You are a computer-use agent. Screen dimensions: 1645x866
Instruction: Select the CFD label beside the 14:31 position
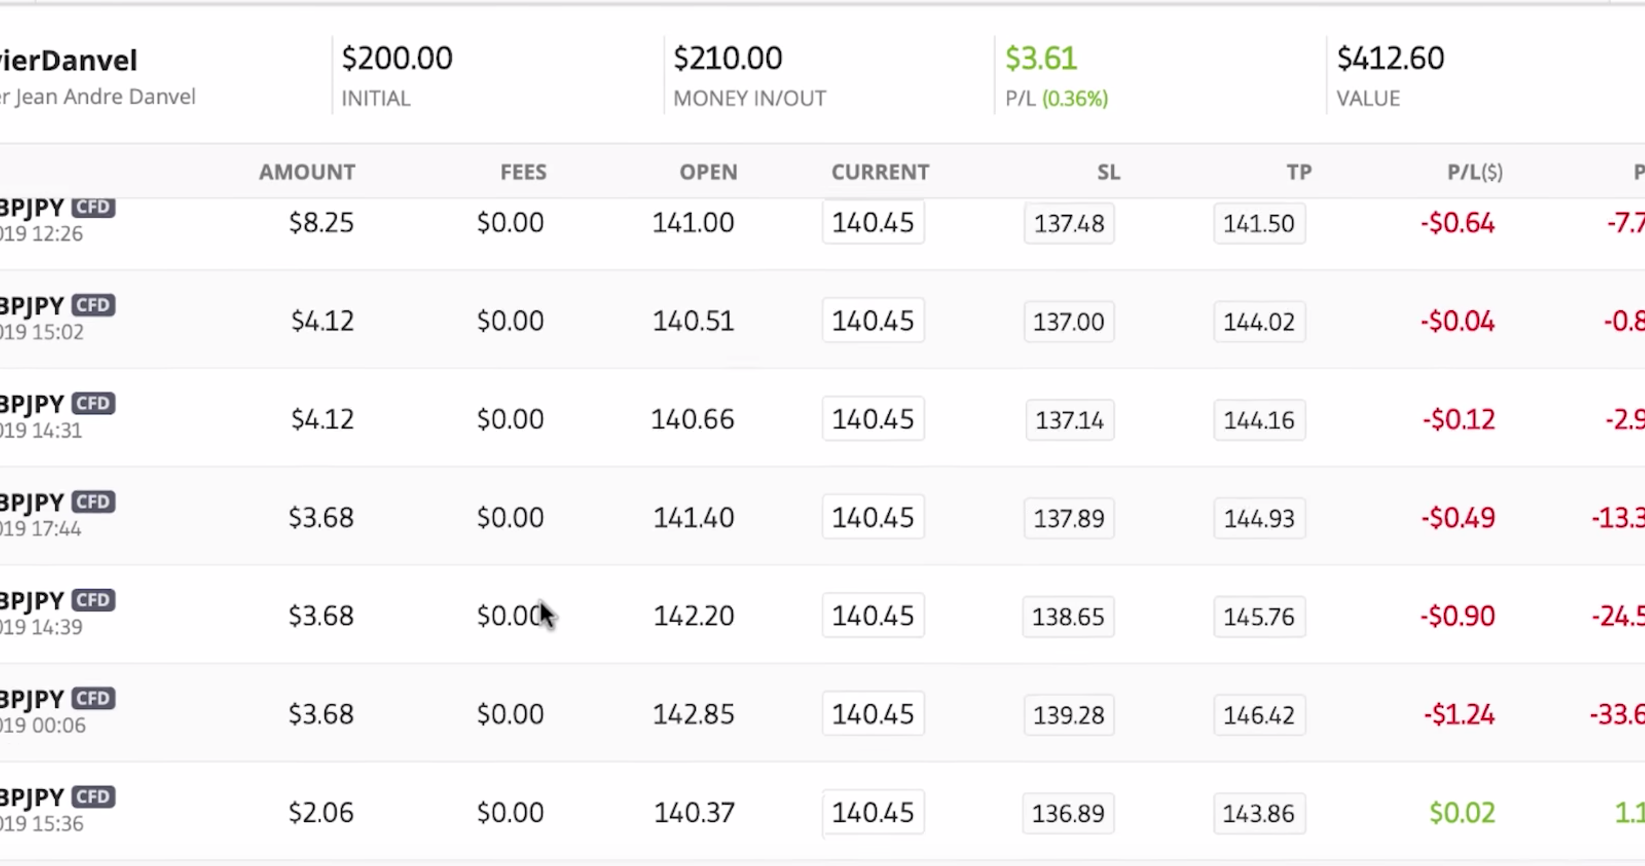(93, 404)
